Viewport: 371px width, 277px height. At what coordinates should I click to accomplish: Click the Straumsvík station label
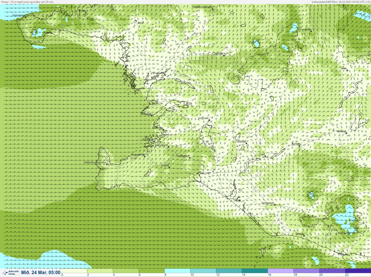[x=138, y=155]
